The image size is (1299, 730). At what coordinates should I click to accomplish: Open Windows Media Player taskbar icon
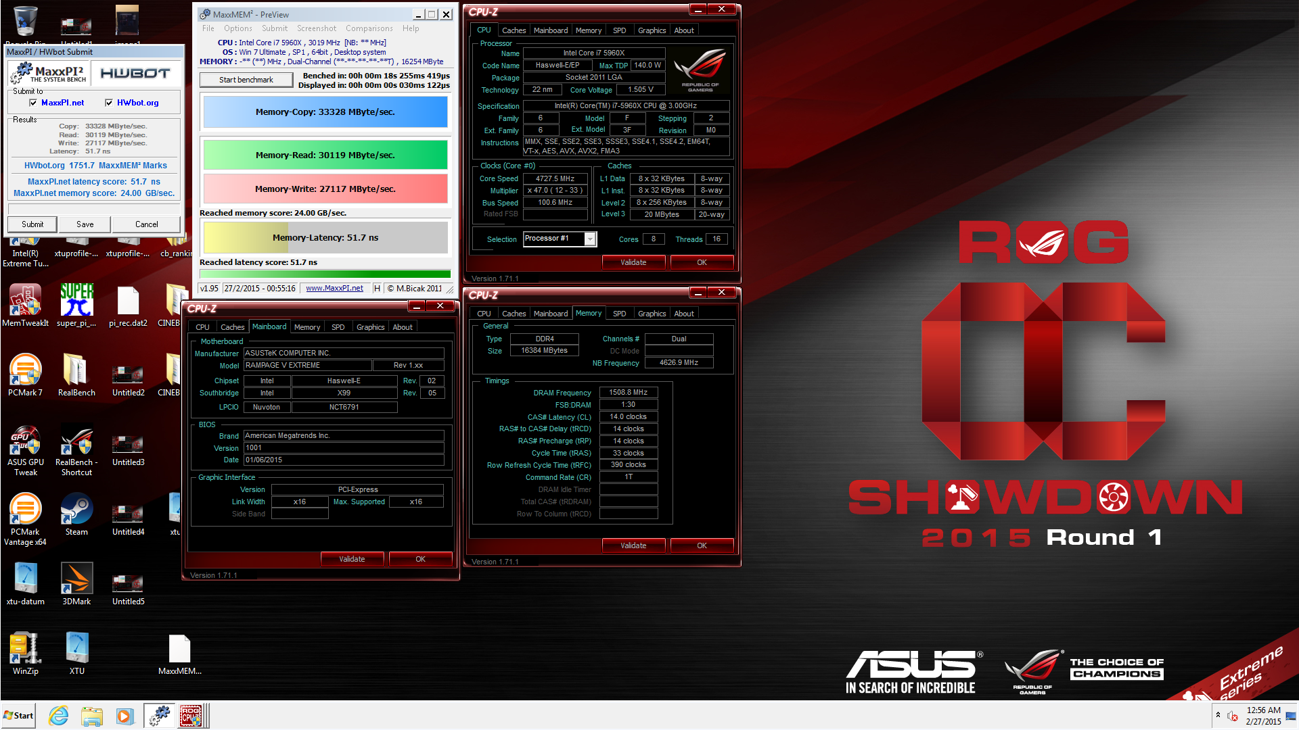(x=124, y=716)
